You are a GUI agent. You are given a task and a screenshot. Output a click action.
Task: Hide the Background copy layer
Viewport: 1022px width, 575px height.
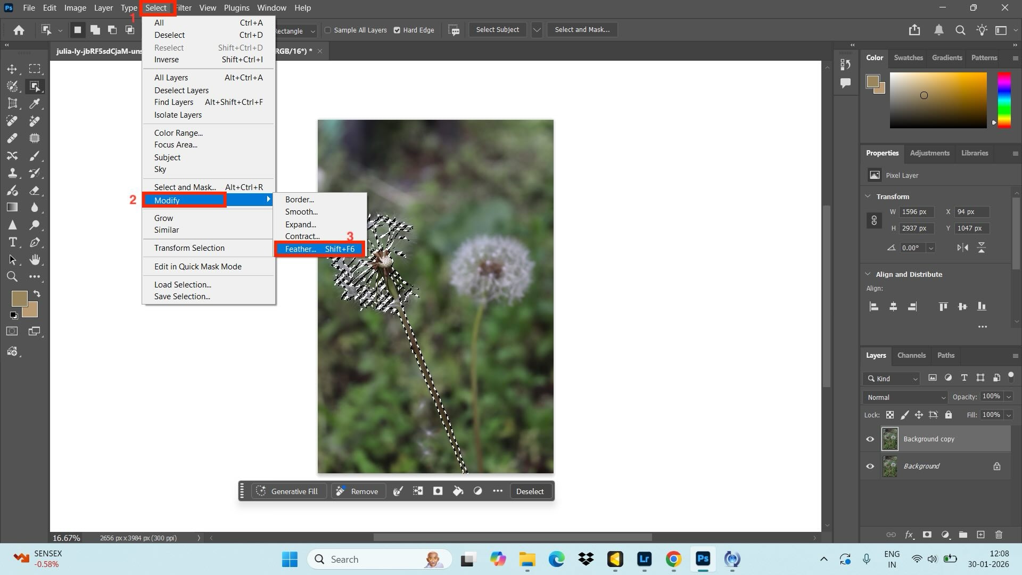pos(870,439)
